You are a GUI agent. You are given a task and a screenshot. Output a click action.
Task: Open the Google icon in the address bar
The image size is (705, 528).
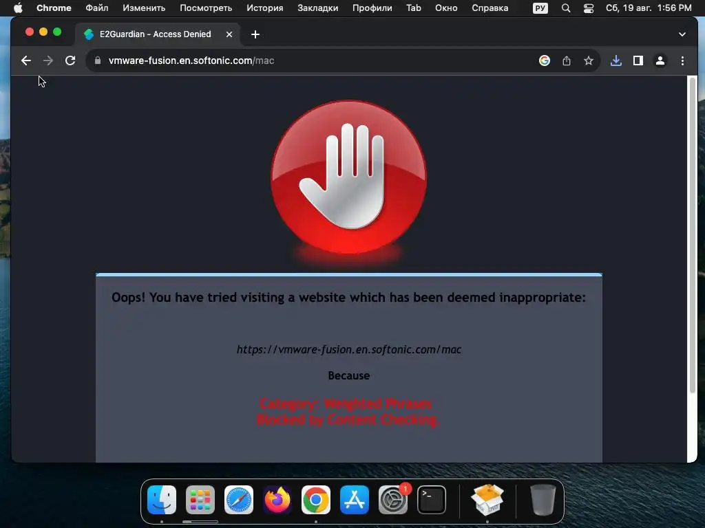click(545, 60)
